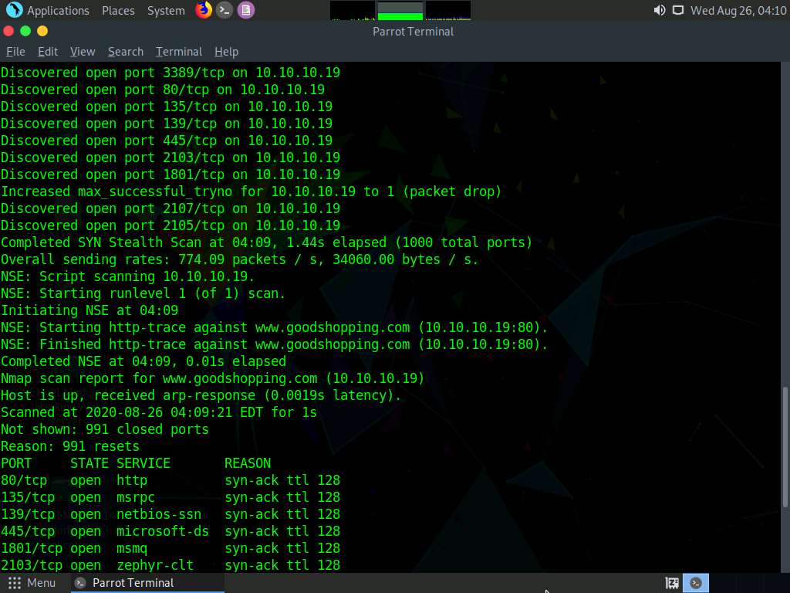
Task: Click 'NSE: Starting http-trace against' line
Action: coord(274,327)
